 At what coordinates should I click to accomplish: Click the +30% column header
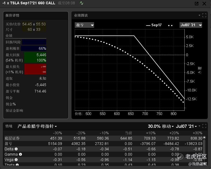pyautogui.click(x=197, y=133)
